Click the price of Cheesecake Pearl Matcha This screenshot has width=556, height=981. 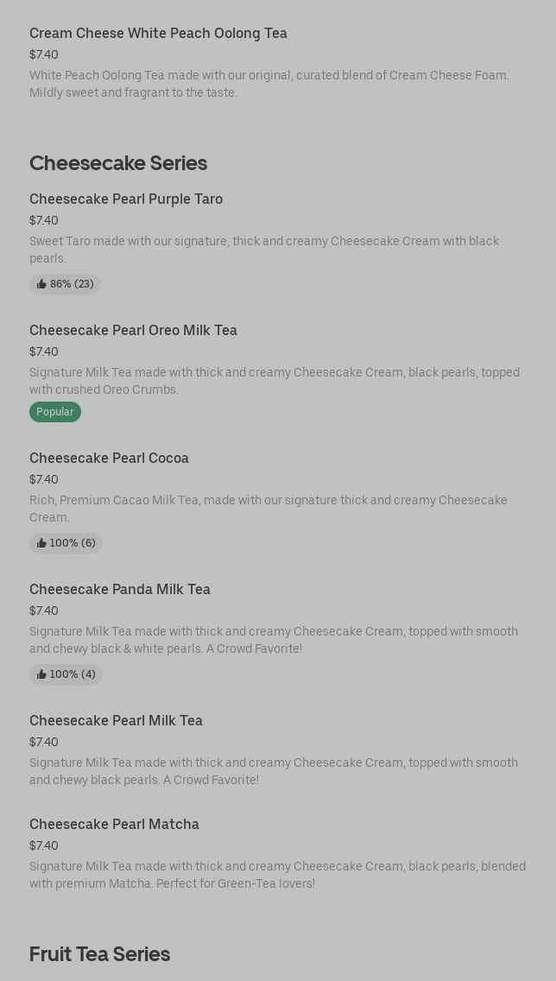point(44,845)
